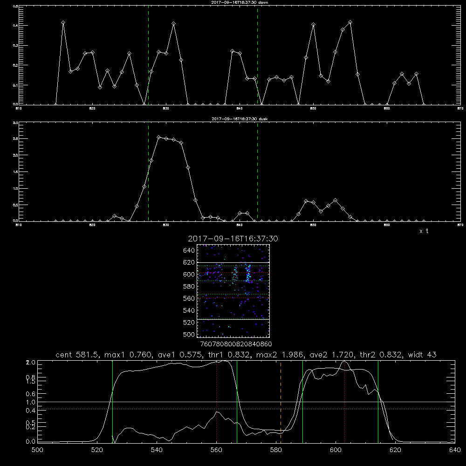Viewport: 466px width, 466px height.
Task: Click the '1.5' label on bottom plot y-axis
Action: click(x=31, y=382)
